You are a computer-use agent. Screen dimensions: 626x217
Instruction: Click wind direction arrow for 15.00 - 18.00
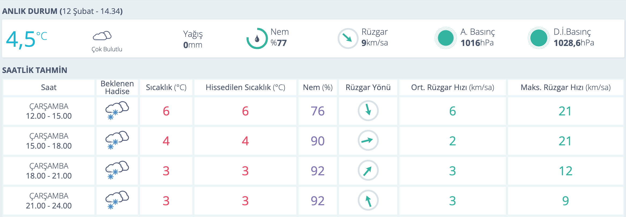click(368, 140)
